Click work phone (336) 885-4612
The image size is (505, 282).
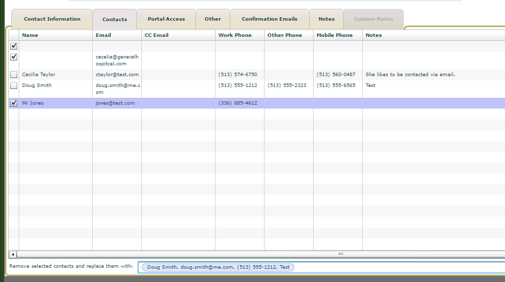point(238,103)
